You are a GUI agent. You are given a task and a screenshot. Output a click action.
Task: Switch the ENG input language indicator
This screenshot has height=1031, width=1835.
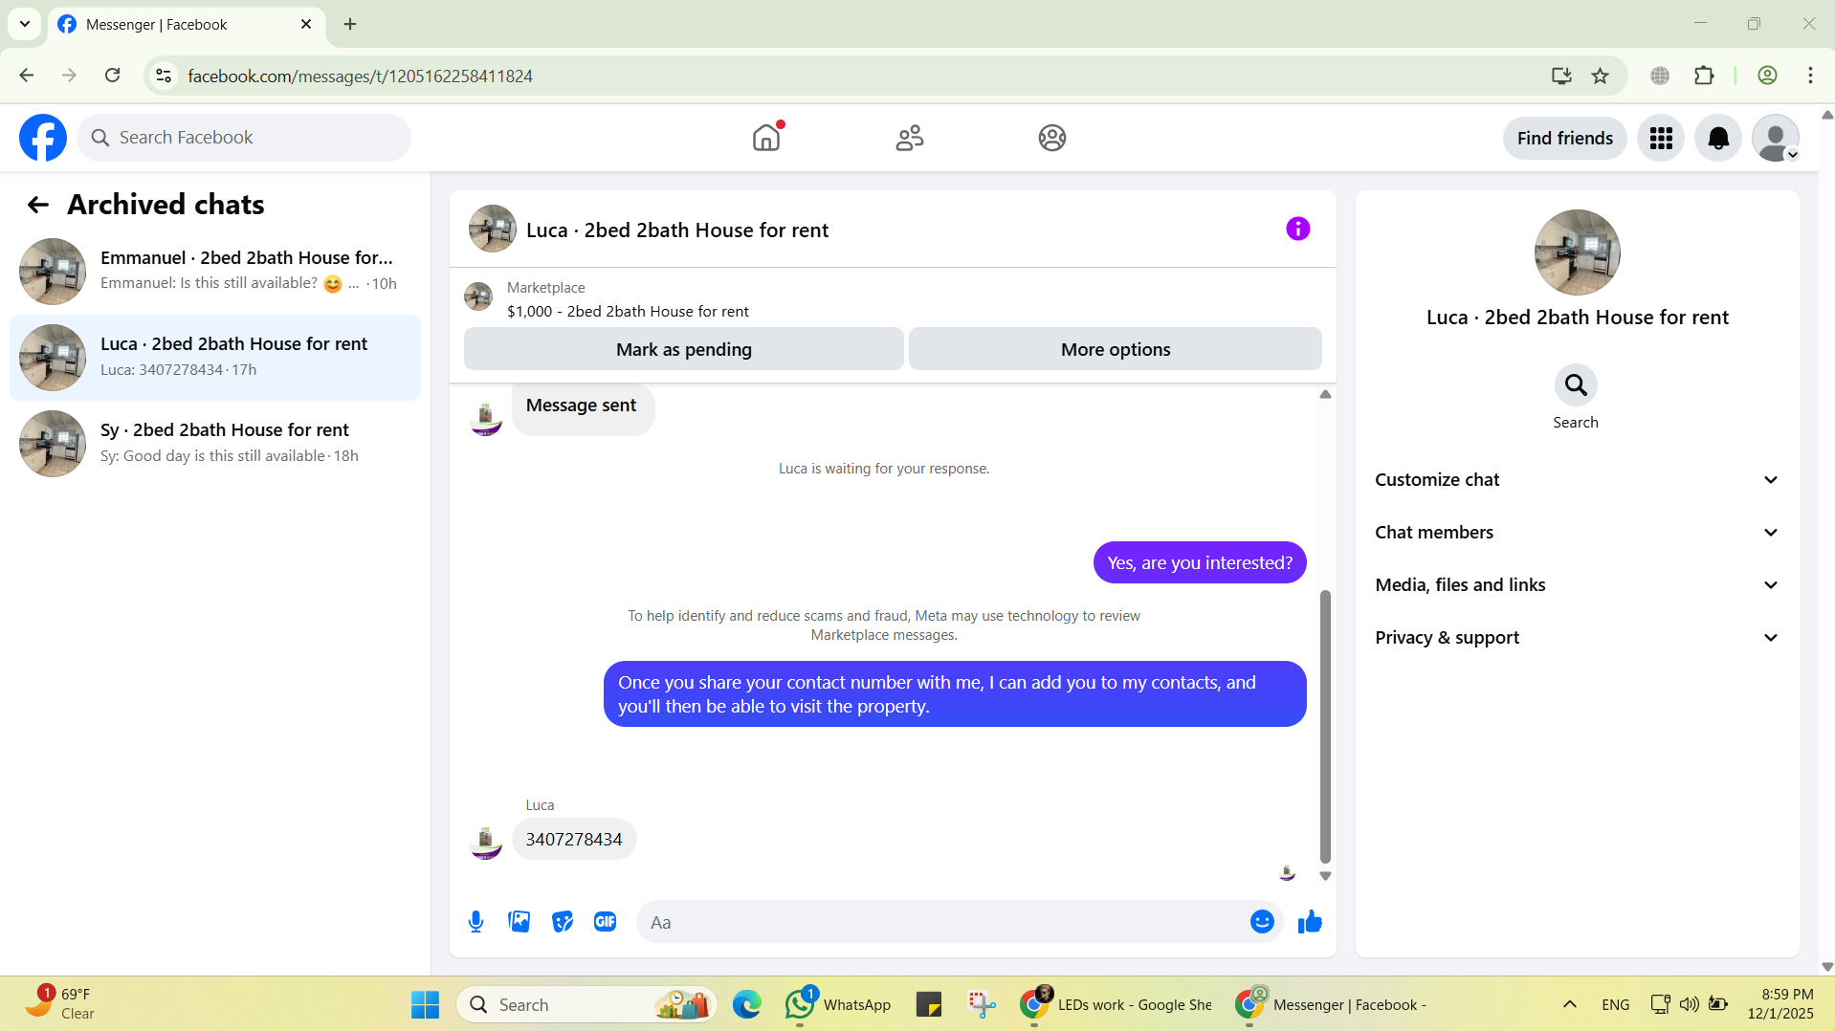pyautogui.click(x=1615, y=1004)
